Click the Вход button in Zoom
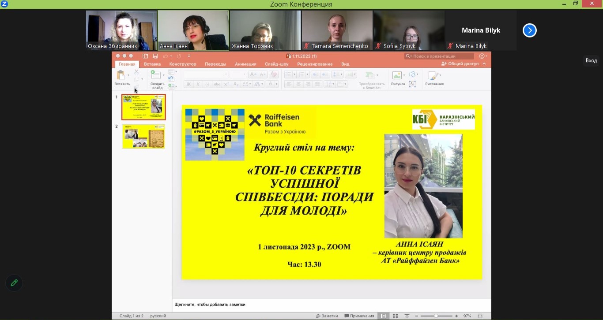Viewport: 603px width, 320px height. tap(591, 60)
